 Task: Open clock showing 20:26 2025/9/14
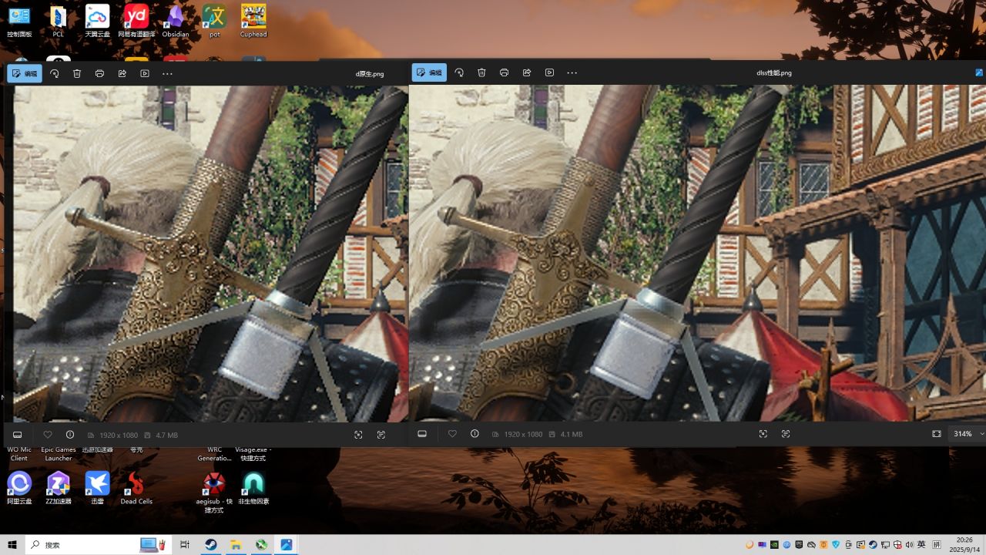(964, 545)
